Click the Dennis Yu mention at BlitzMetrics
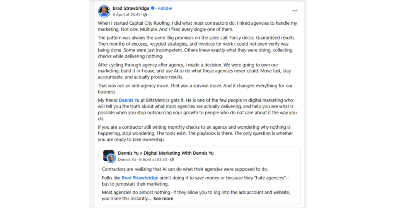The height and width of the screenshot is (208, 396). click(x=130, y=100)
